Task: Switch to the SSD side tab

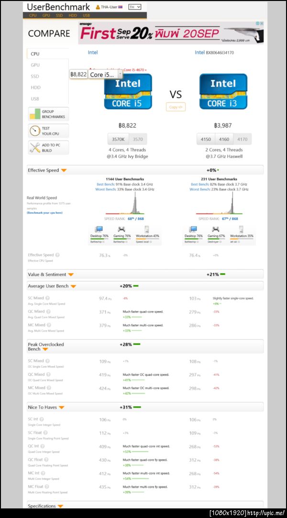Action: coord(35,76)
